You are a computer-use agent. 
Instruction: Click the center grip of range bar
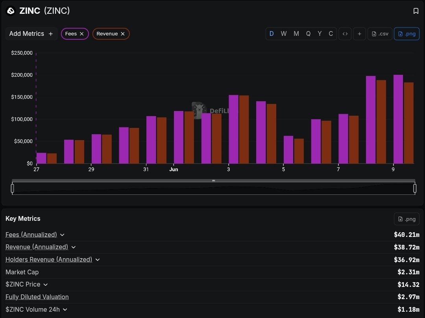click(x=214, y=181)
